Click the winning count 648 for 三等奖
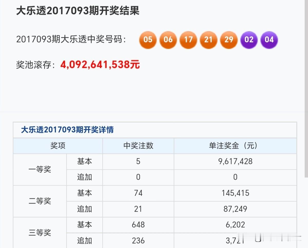The width and height of the screenshot is (308, 248). tap(138, 225)
